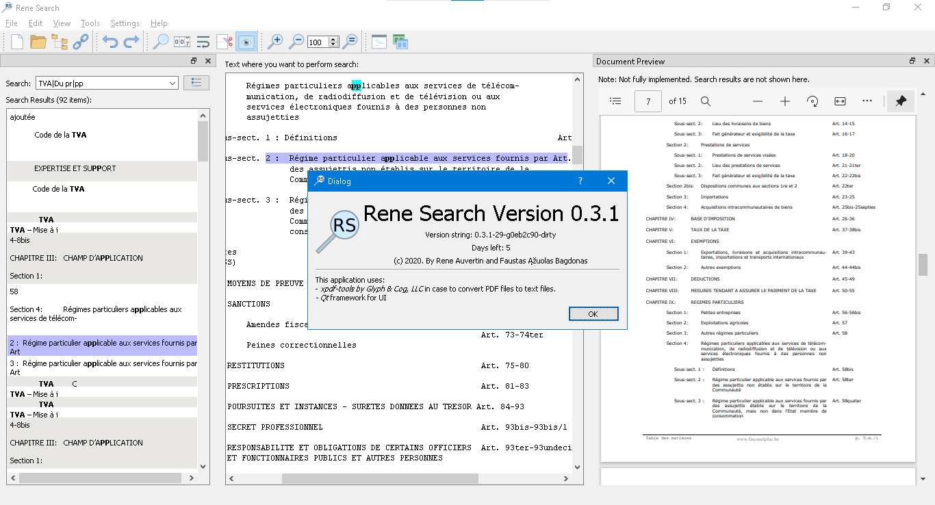The width and height of the screenshot is (935, 505).
Task: Click the list button beside search field
Action: [x=196, y=83]
